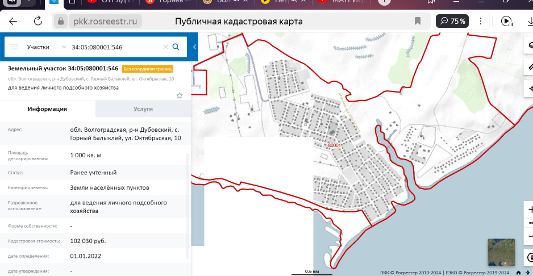Zoom in on the map

(529, 210)
